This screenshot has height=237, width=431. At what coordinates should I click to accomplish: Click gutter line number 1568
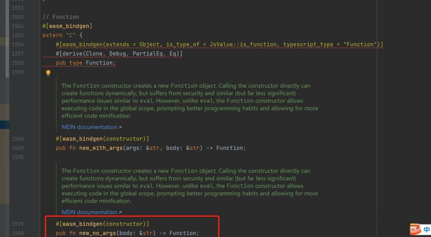(18, 139)
